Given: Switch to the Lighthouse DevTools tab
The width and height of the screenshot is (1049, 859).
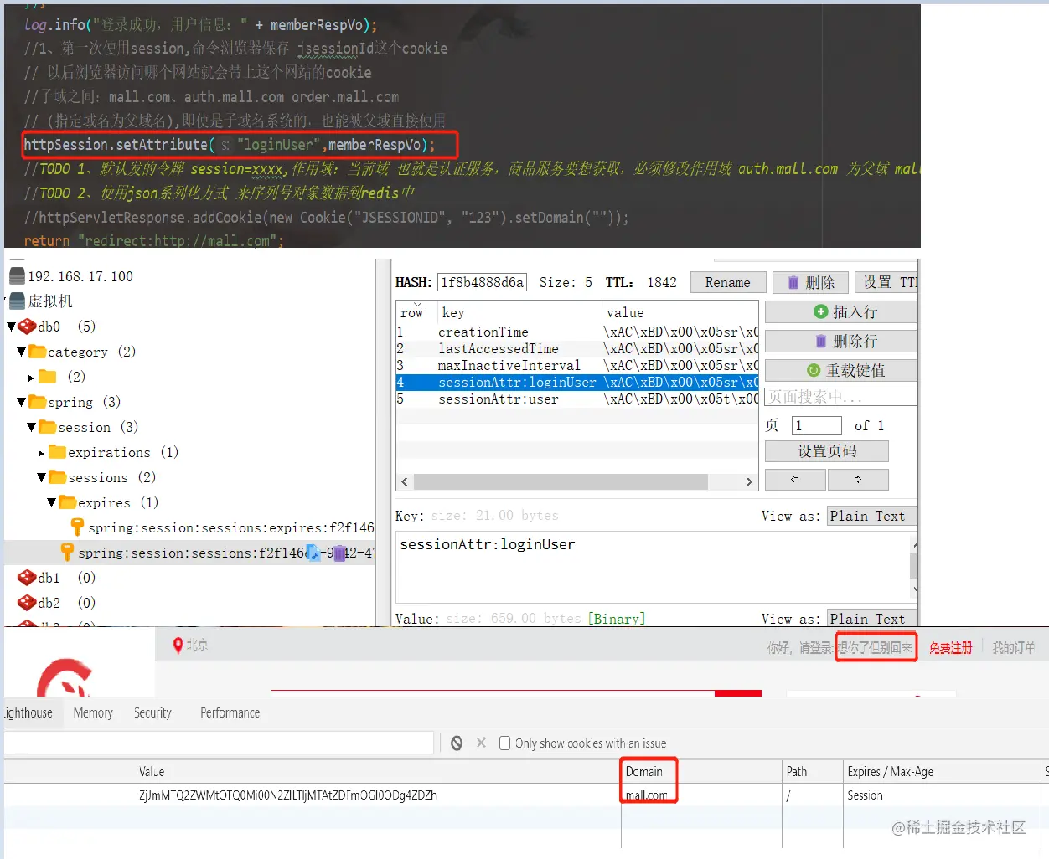Looking at the screenshot, I should [x=28, y=712].
